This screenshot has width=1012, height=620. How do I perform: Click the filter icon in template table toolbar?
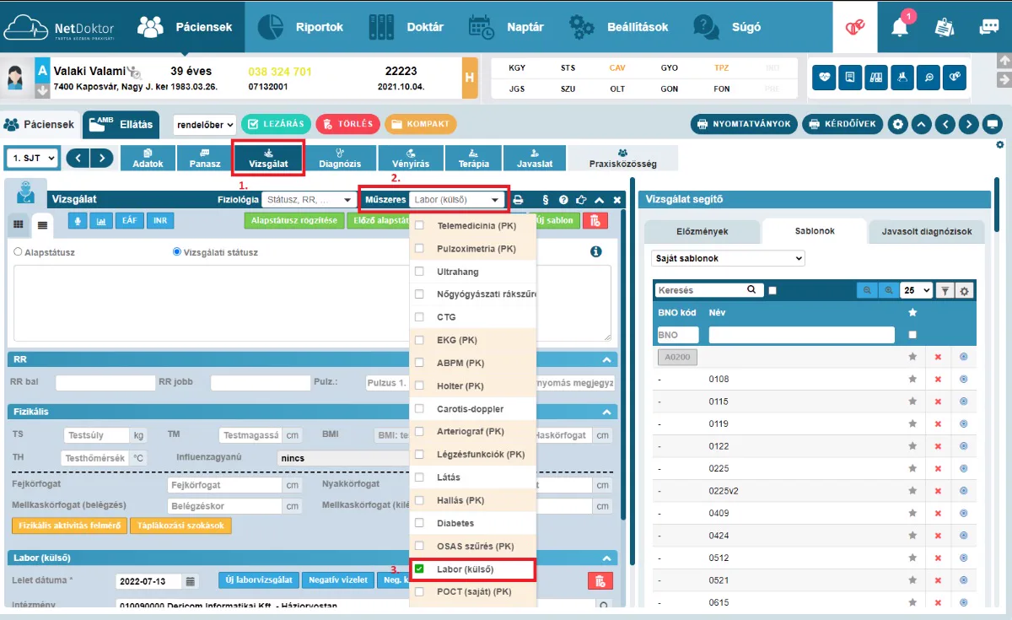click(x=945, y=290)
